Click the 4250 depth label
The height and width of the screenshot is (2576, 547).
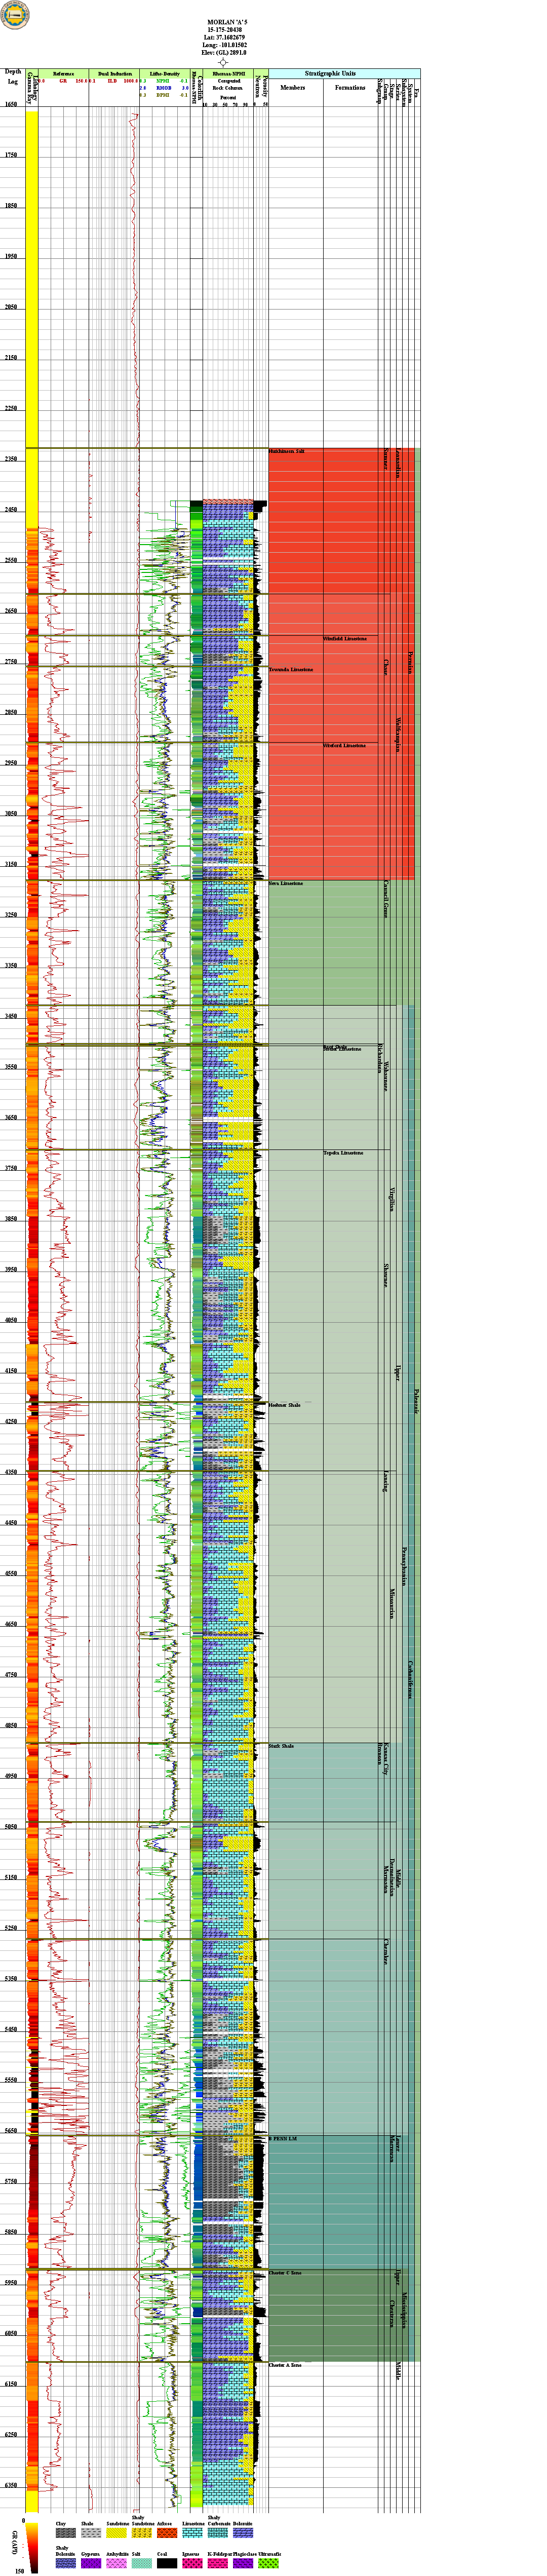coord(10,1421)
